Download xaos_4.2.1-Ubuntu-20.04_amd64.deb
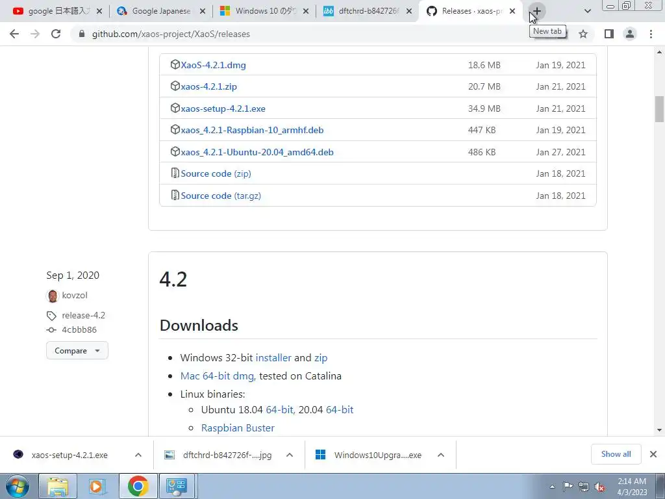Image resolution: width=665 pixels, height=499 pixels. [257, 152]
